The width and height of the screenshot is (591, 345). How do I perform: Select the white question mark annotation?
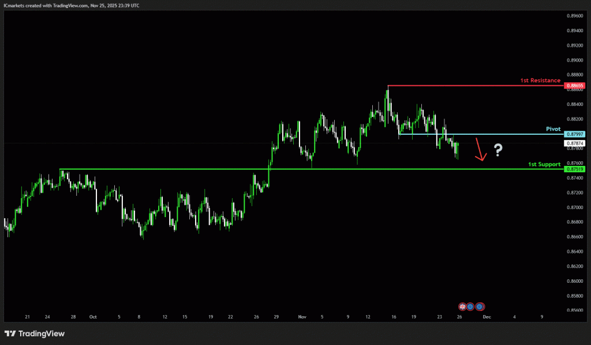[498, 151]
